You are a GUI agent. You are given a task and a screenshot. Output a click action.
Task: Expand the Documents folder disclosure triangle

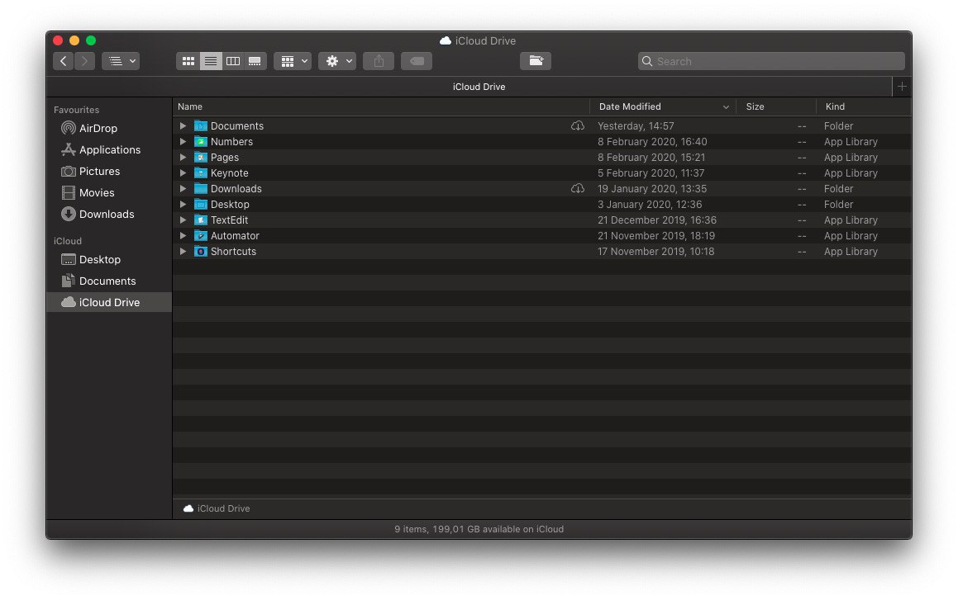click(183, 126)
